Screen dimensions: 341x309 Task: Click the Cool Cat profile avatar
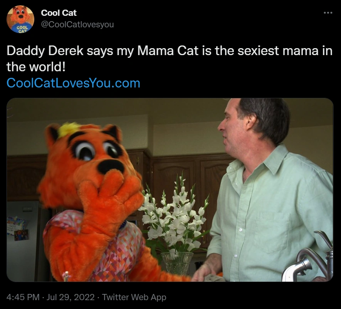[x=20, y=19]
